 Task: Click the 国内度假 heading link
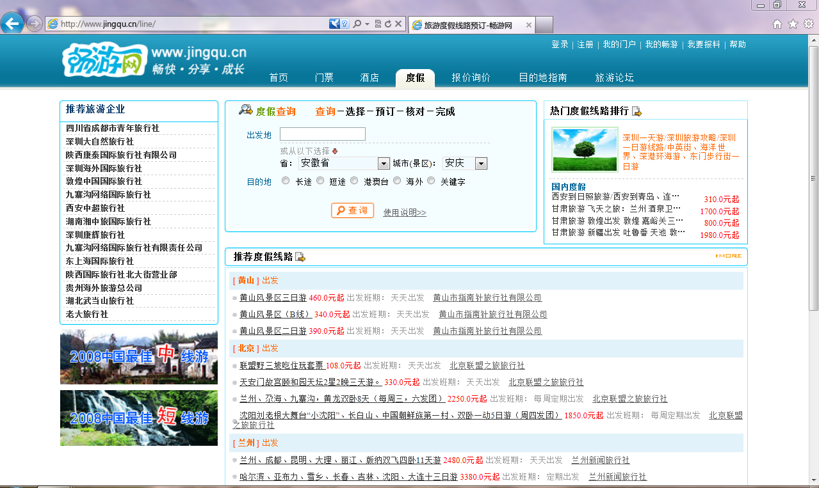568,187
